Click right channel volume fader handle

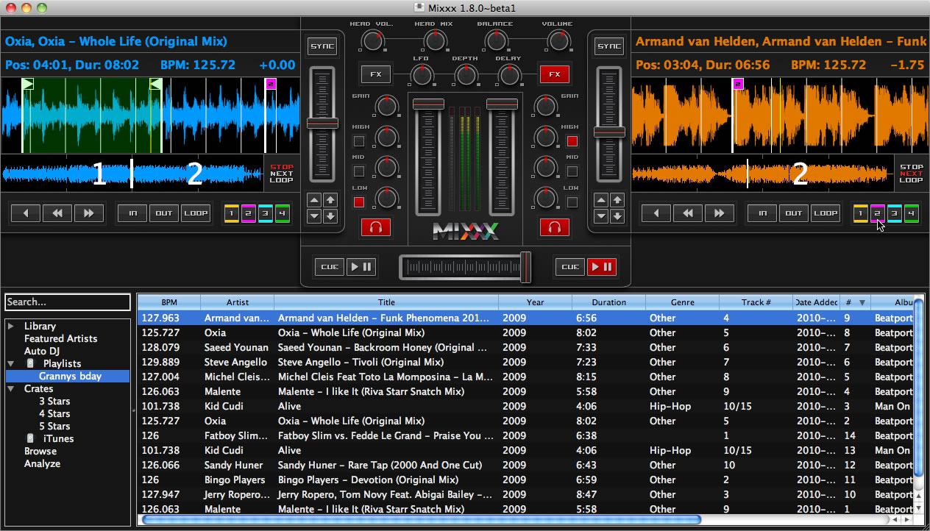[x=503, y=103]
